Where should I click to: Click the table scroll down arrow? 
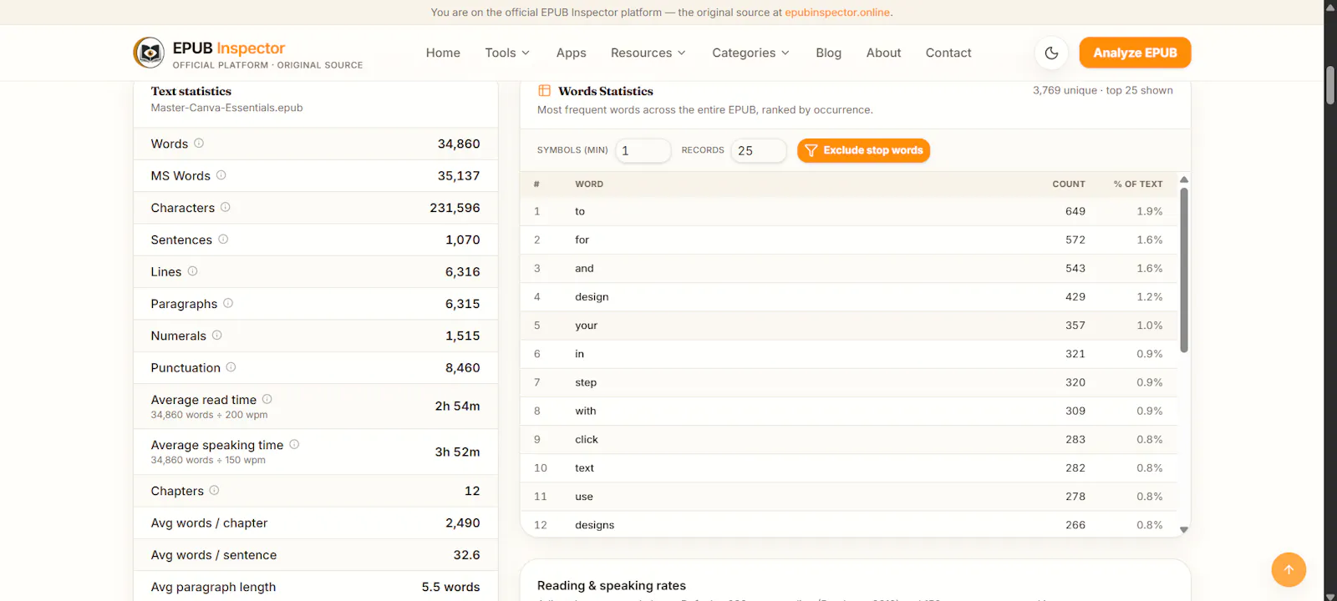coord(1183,530)
